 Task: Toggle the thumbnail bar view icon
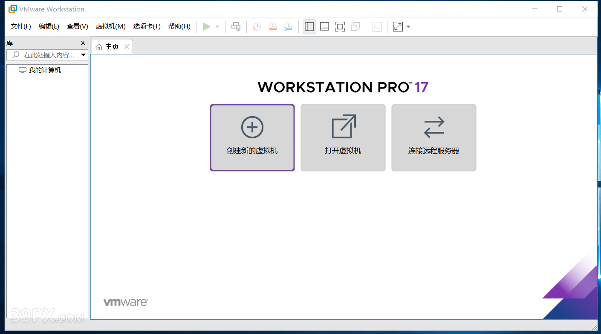click(324, 26)
